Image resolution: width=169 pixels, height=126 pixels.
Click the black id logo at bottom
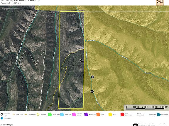click(135, 125)
